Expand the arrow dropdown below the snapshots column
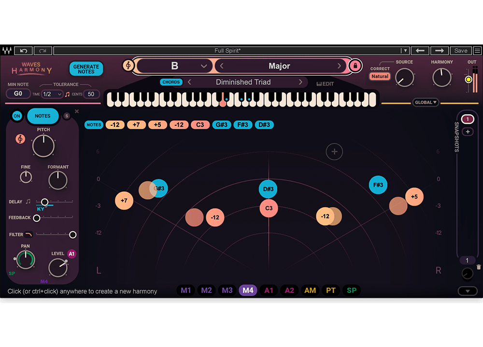This screenshot has height=347, width=483. (x=468, y=291)
